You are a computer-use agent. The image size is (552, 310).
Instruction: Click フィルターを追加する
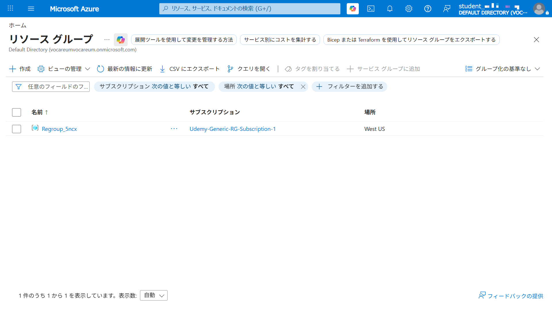pos(350,87)
